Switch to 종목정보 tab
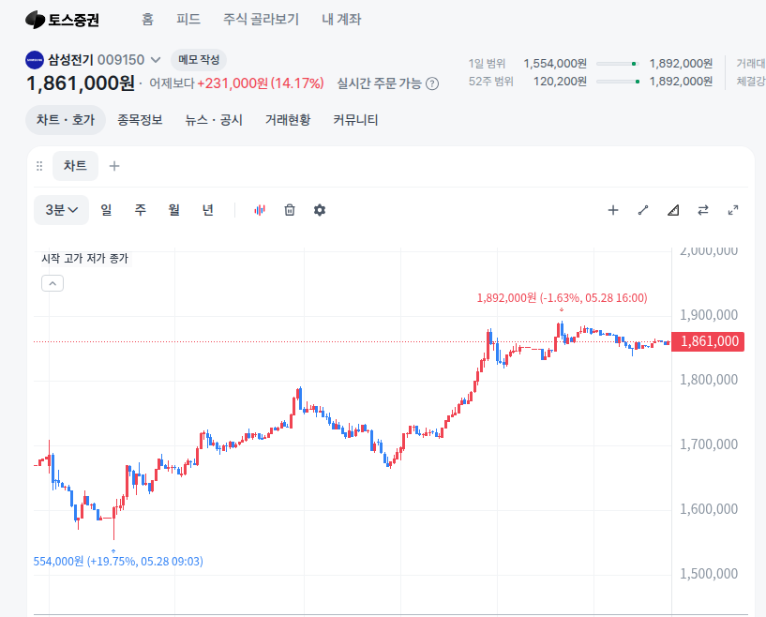This screenshot has width=766, height=617. point(140,120)
